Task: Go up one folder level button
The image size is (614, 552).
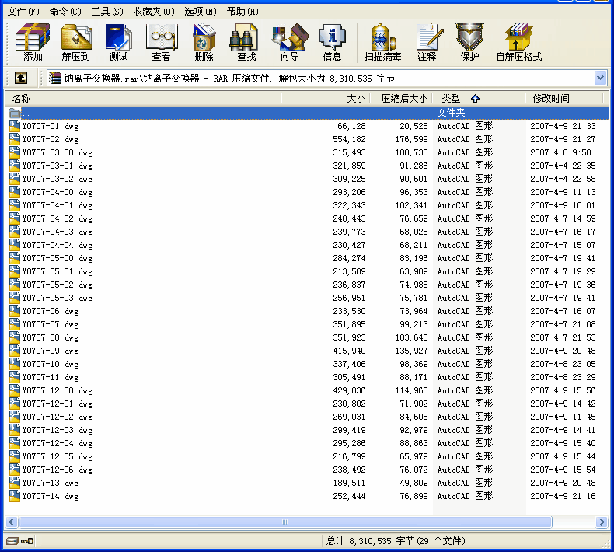Action: [21, 78]
